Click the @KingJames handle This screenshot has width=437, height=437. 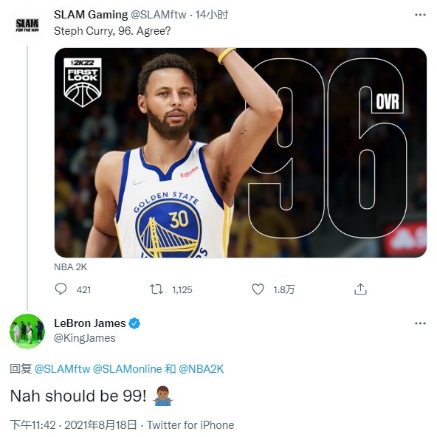(x=84, y=338)
